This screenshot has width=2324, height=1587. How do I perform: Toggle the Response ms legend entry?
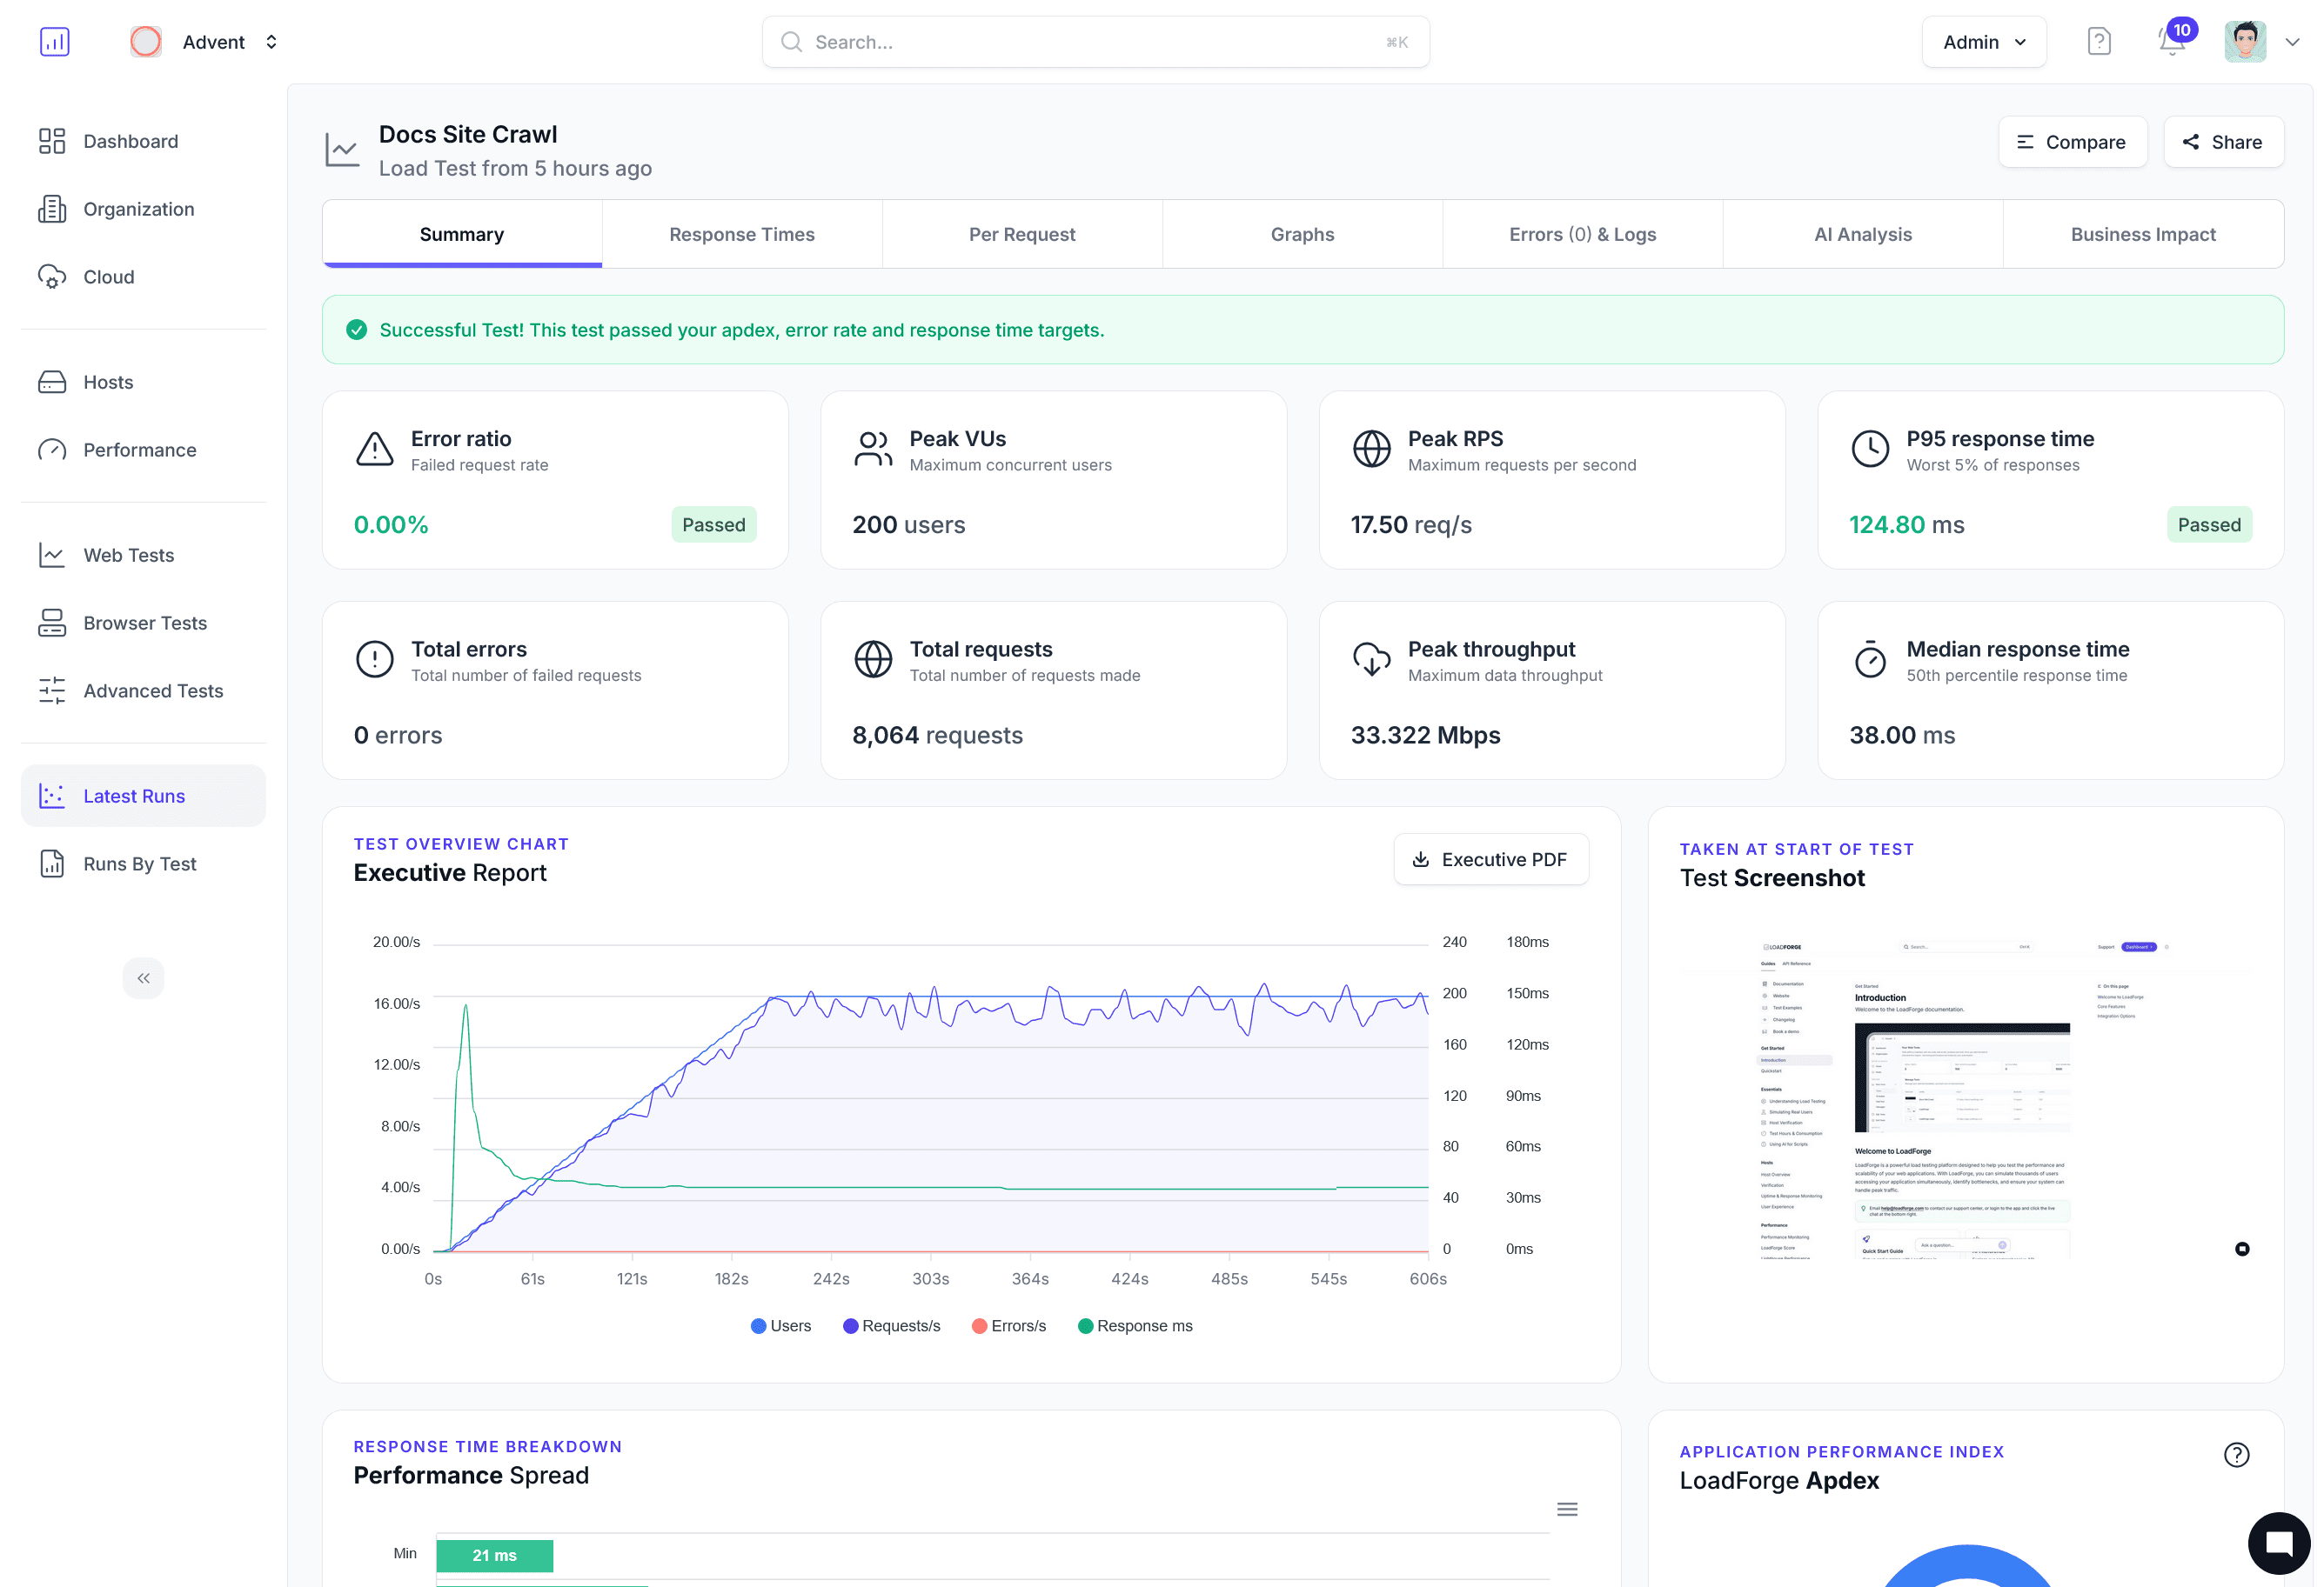point(1135,1325)
